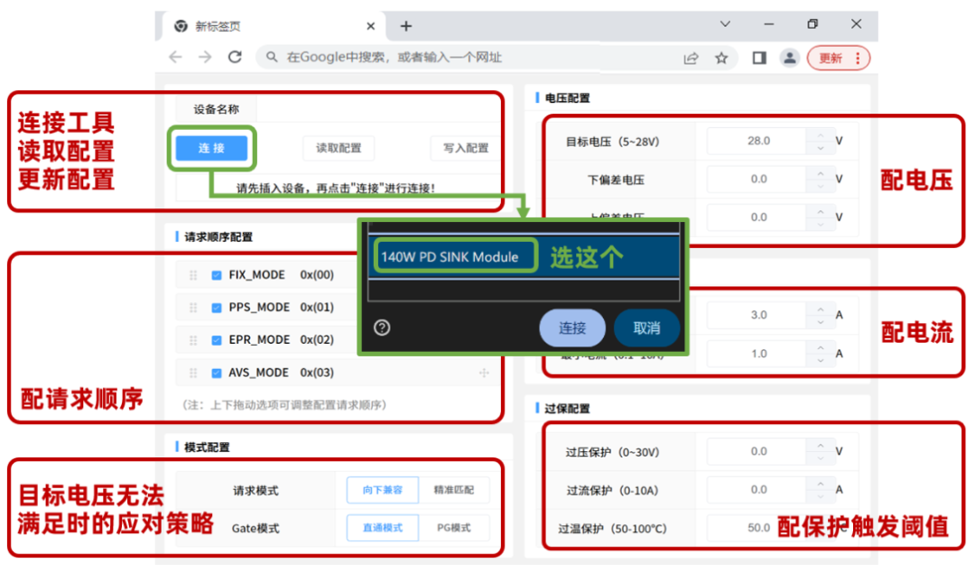
Task: Click the bookmark star icon
Action: tap(721, 56)
